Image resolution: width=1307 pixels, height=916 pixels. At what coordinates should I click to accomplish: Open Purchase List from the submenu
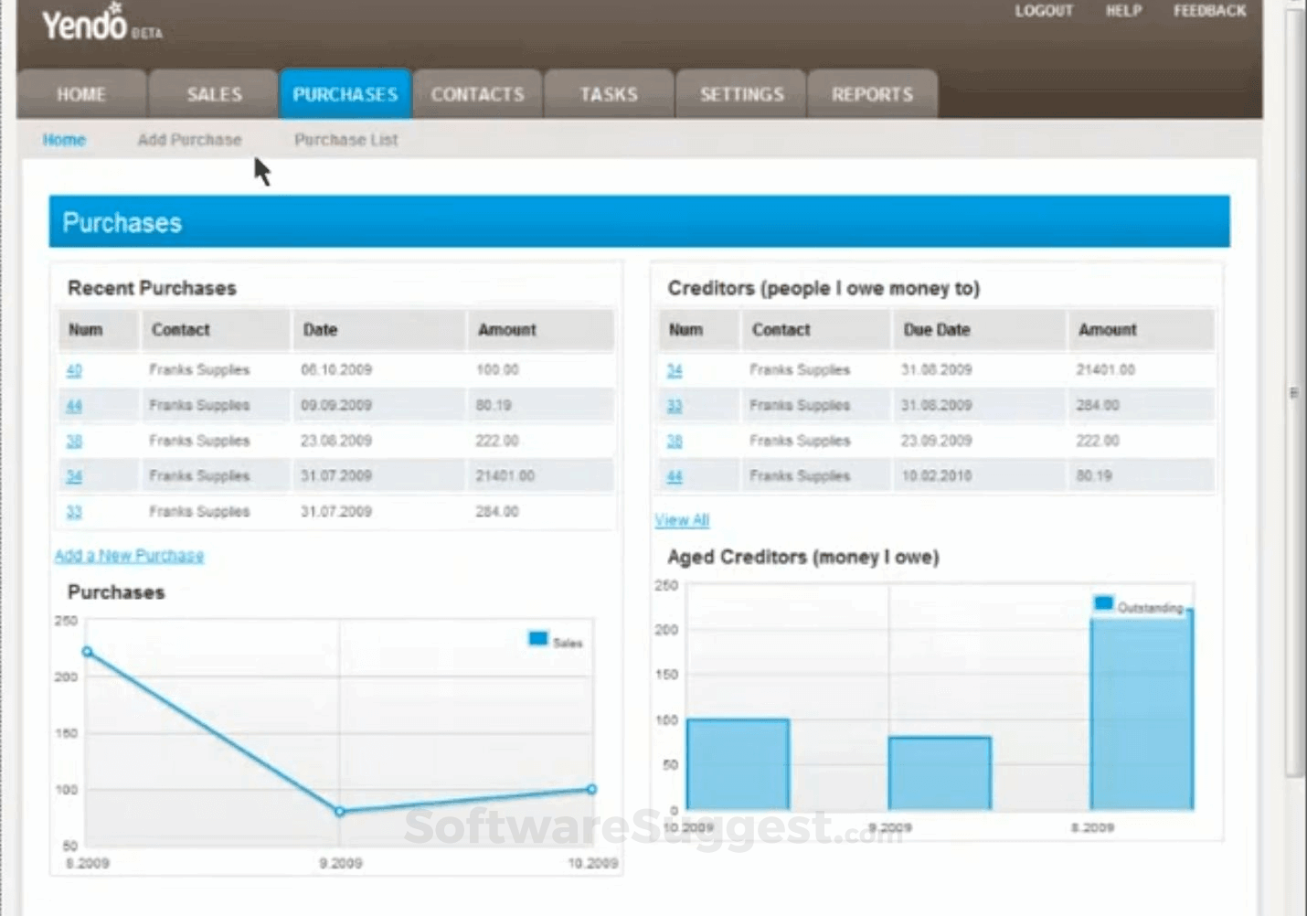[345, 140]
